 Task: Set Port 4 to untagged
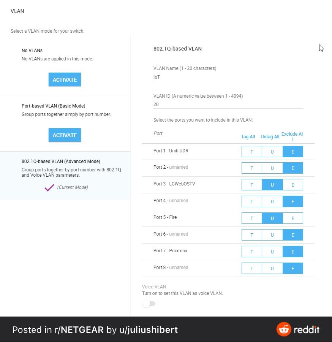tap(272, 201)
